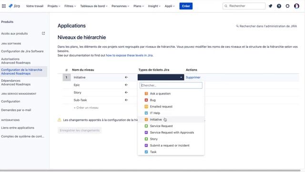Select Initiative in the ticket type list
Image resolution: width=305 pixels, height=172 pixels.
click(171, 119)
